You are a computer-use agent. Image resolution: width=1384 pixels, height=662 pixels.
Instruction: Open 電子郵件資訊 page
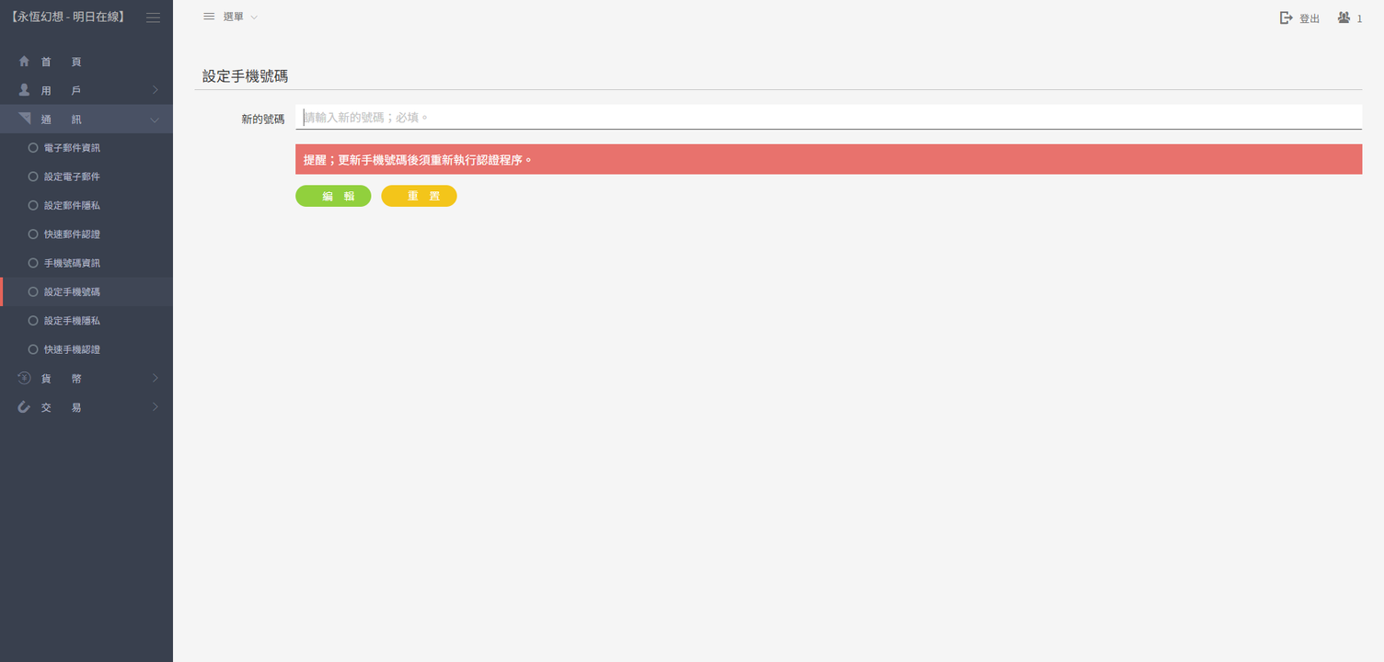point(86,147)
